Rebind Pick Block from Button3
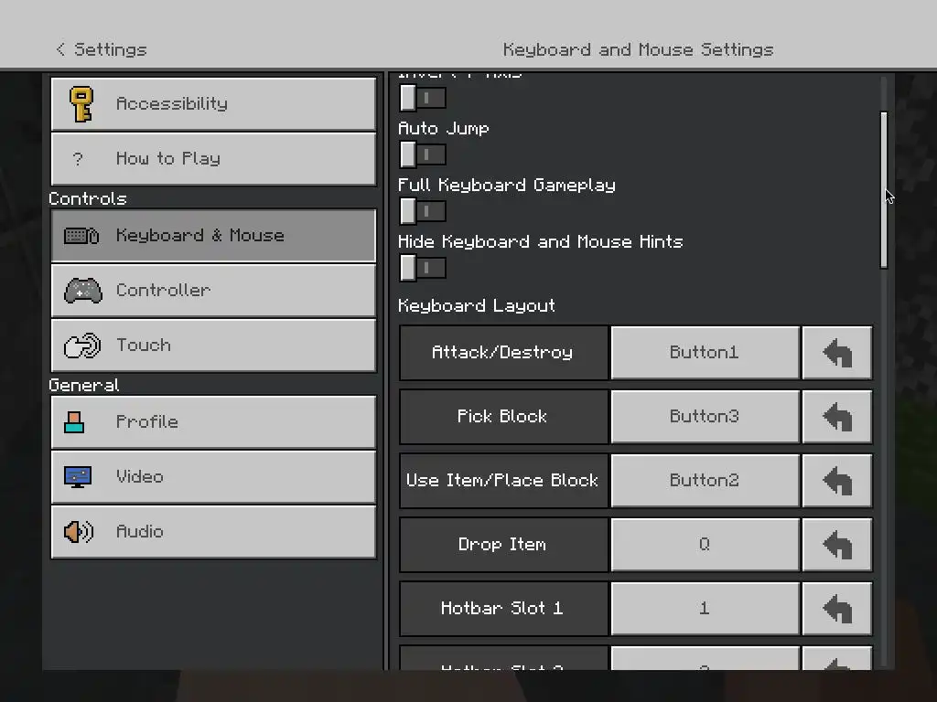 tap(705, 417)
